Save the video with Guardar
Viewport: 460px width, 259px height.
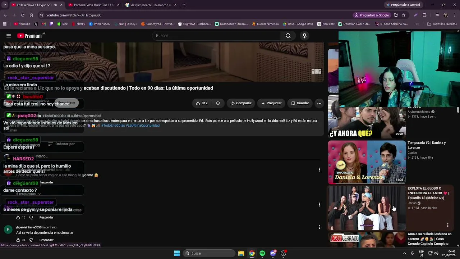point(300,103)
